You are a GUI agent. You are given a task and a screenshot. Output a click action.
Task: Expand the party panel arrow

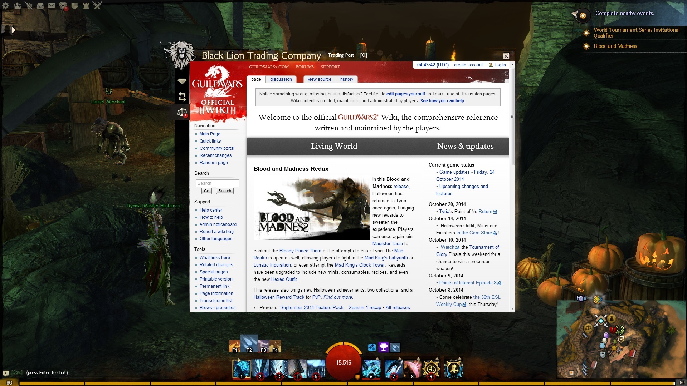pyautogui.click(x=13, y=30)
